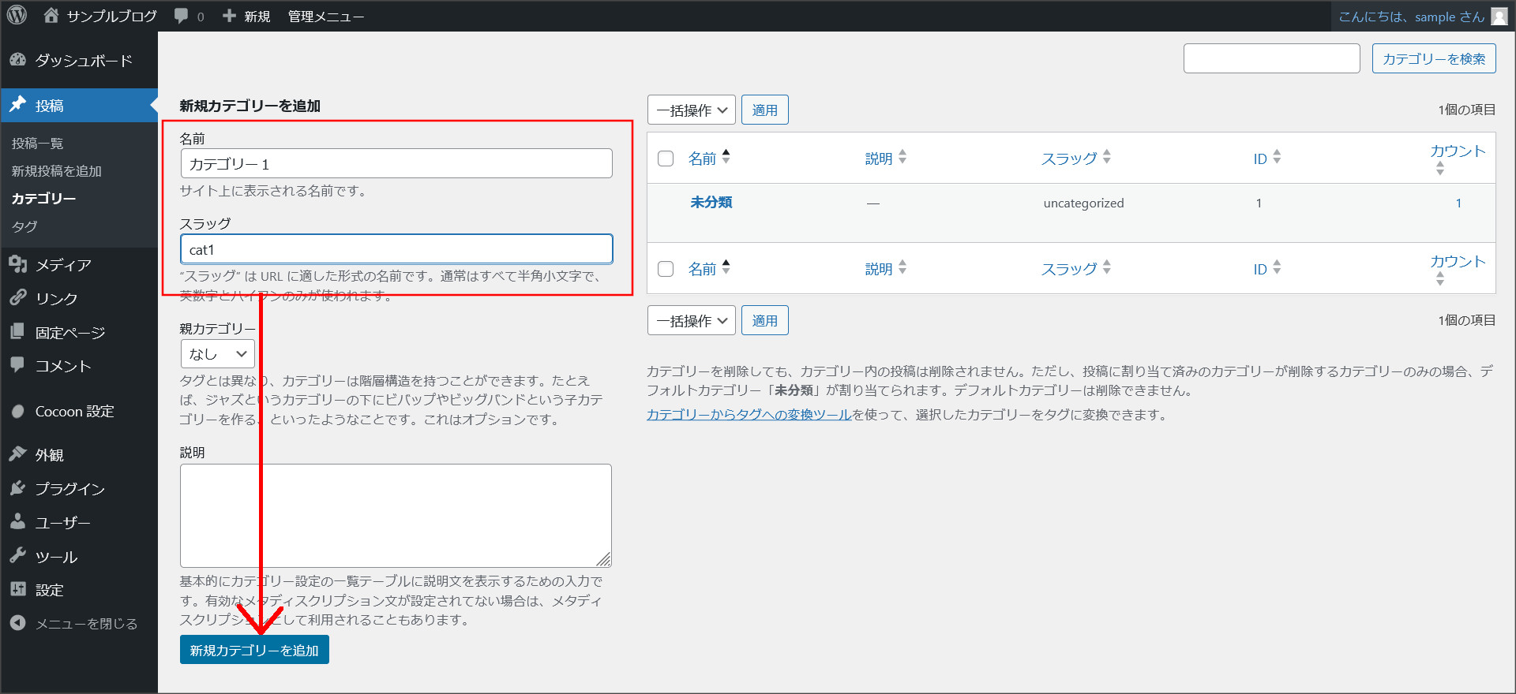
Task: Open the top 一括操作 bulk actions dropdown
Action: click(691, 110)
